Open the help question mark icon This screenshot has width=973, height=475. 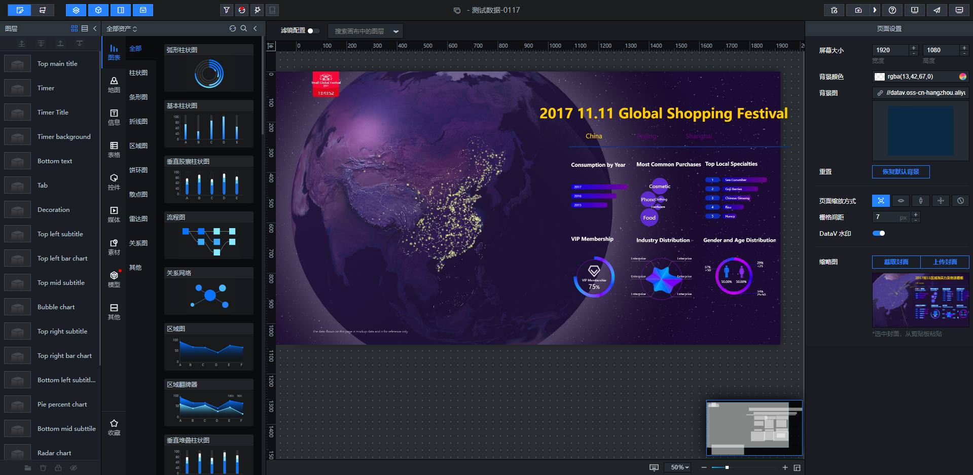(x=892, y=10)
